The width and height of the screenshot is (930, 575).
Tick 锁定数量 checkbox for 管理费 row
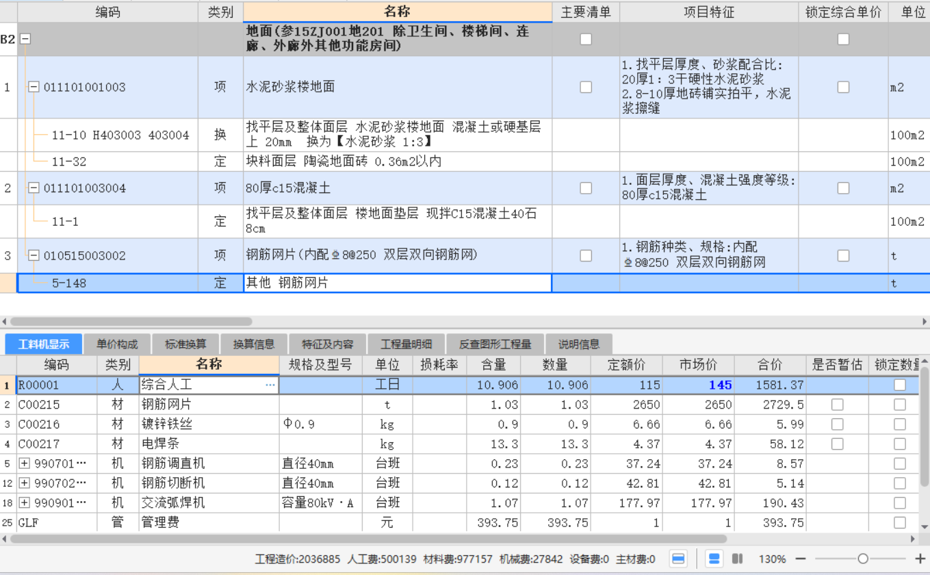(900, 523)
